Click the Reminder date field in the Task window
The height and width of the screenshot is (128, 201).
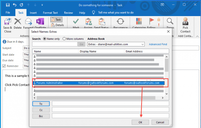[26, 66]
